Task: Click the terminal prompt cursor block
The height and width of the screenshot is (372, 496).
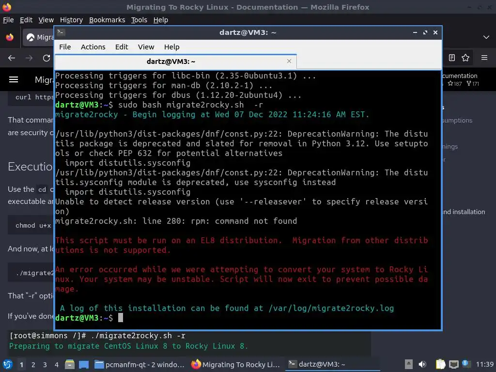Action: [121, 318]
